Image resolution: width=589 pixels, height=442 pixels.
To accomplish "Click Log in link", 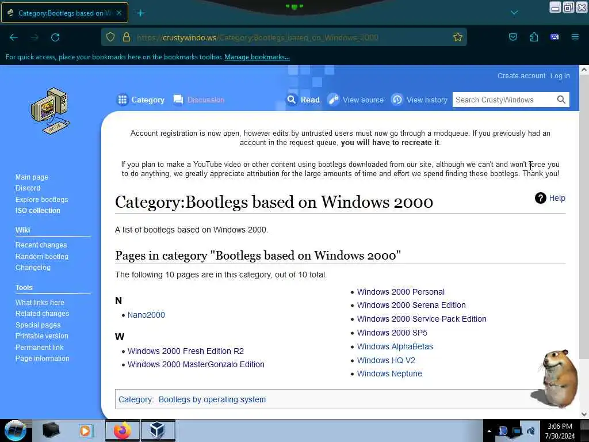I will (560, 76).
